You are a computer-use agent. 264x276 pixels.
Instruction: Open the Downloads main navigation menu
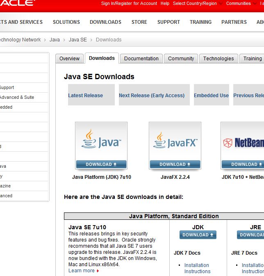[106, 22]
